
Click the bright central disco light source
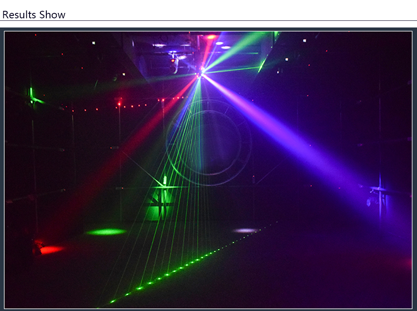coord(201,74)
